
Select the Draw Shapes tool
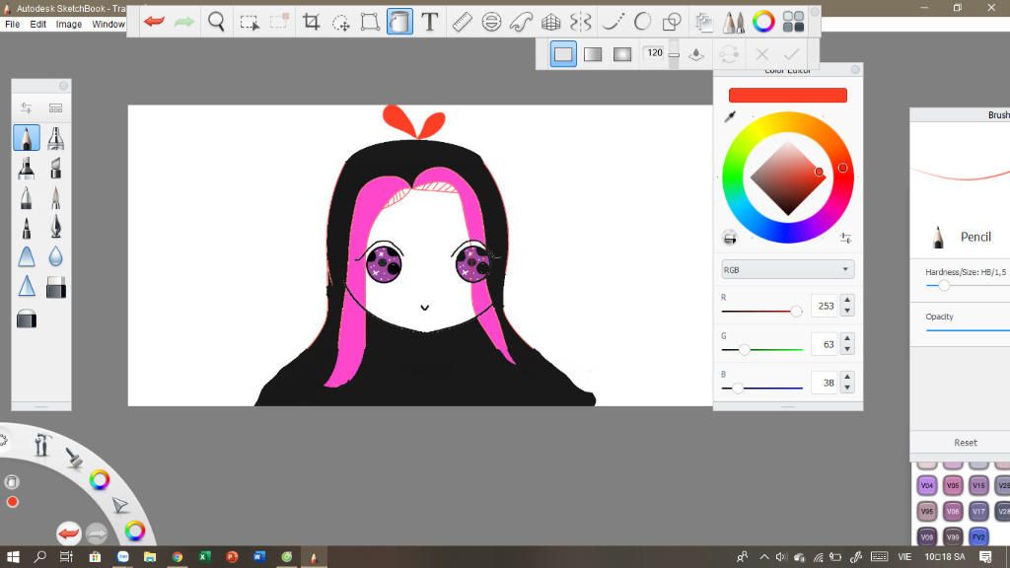pos(672,22)
